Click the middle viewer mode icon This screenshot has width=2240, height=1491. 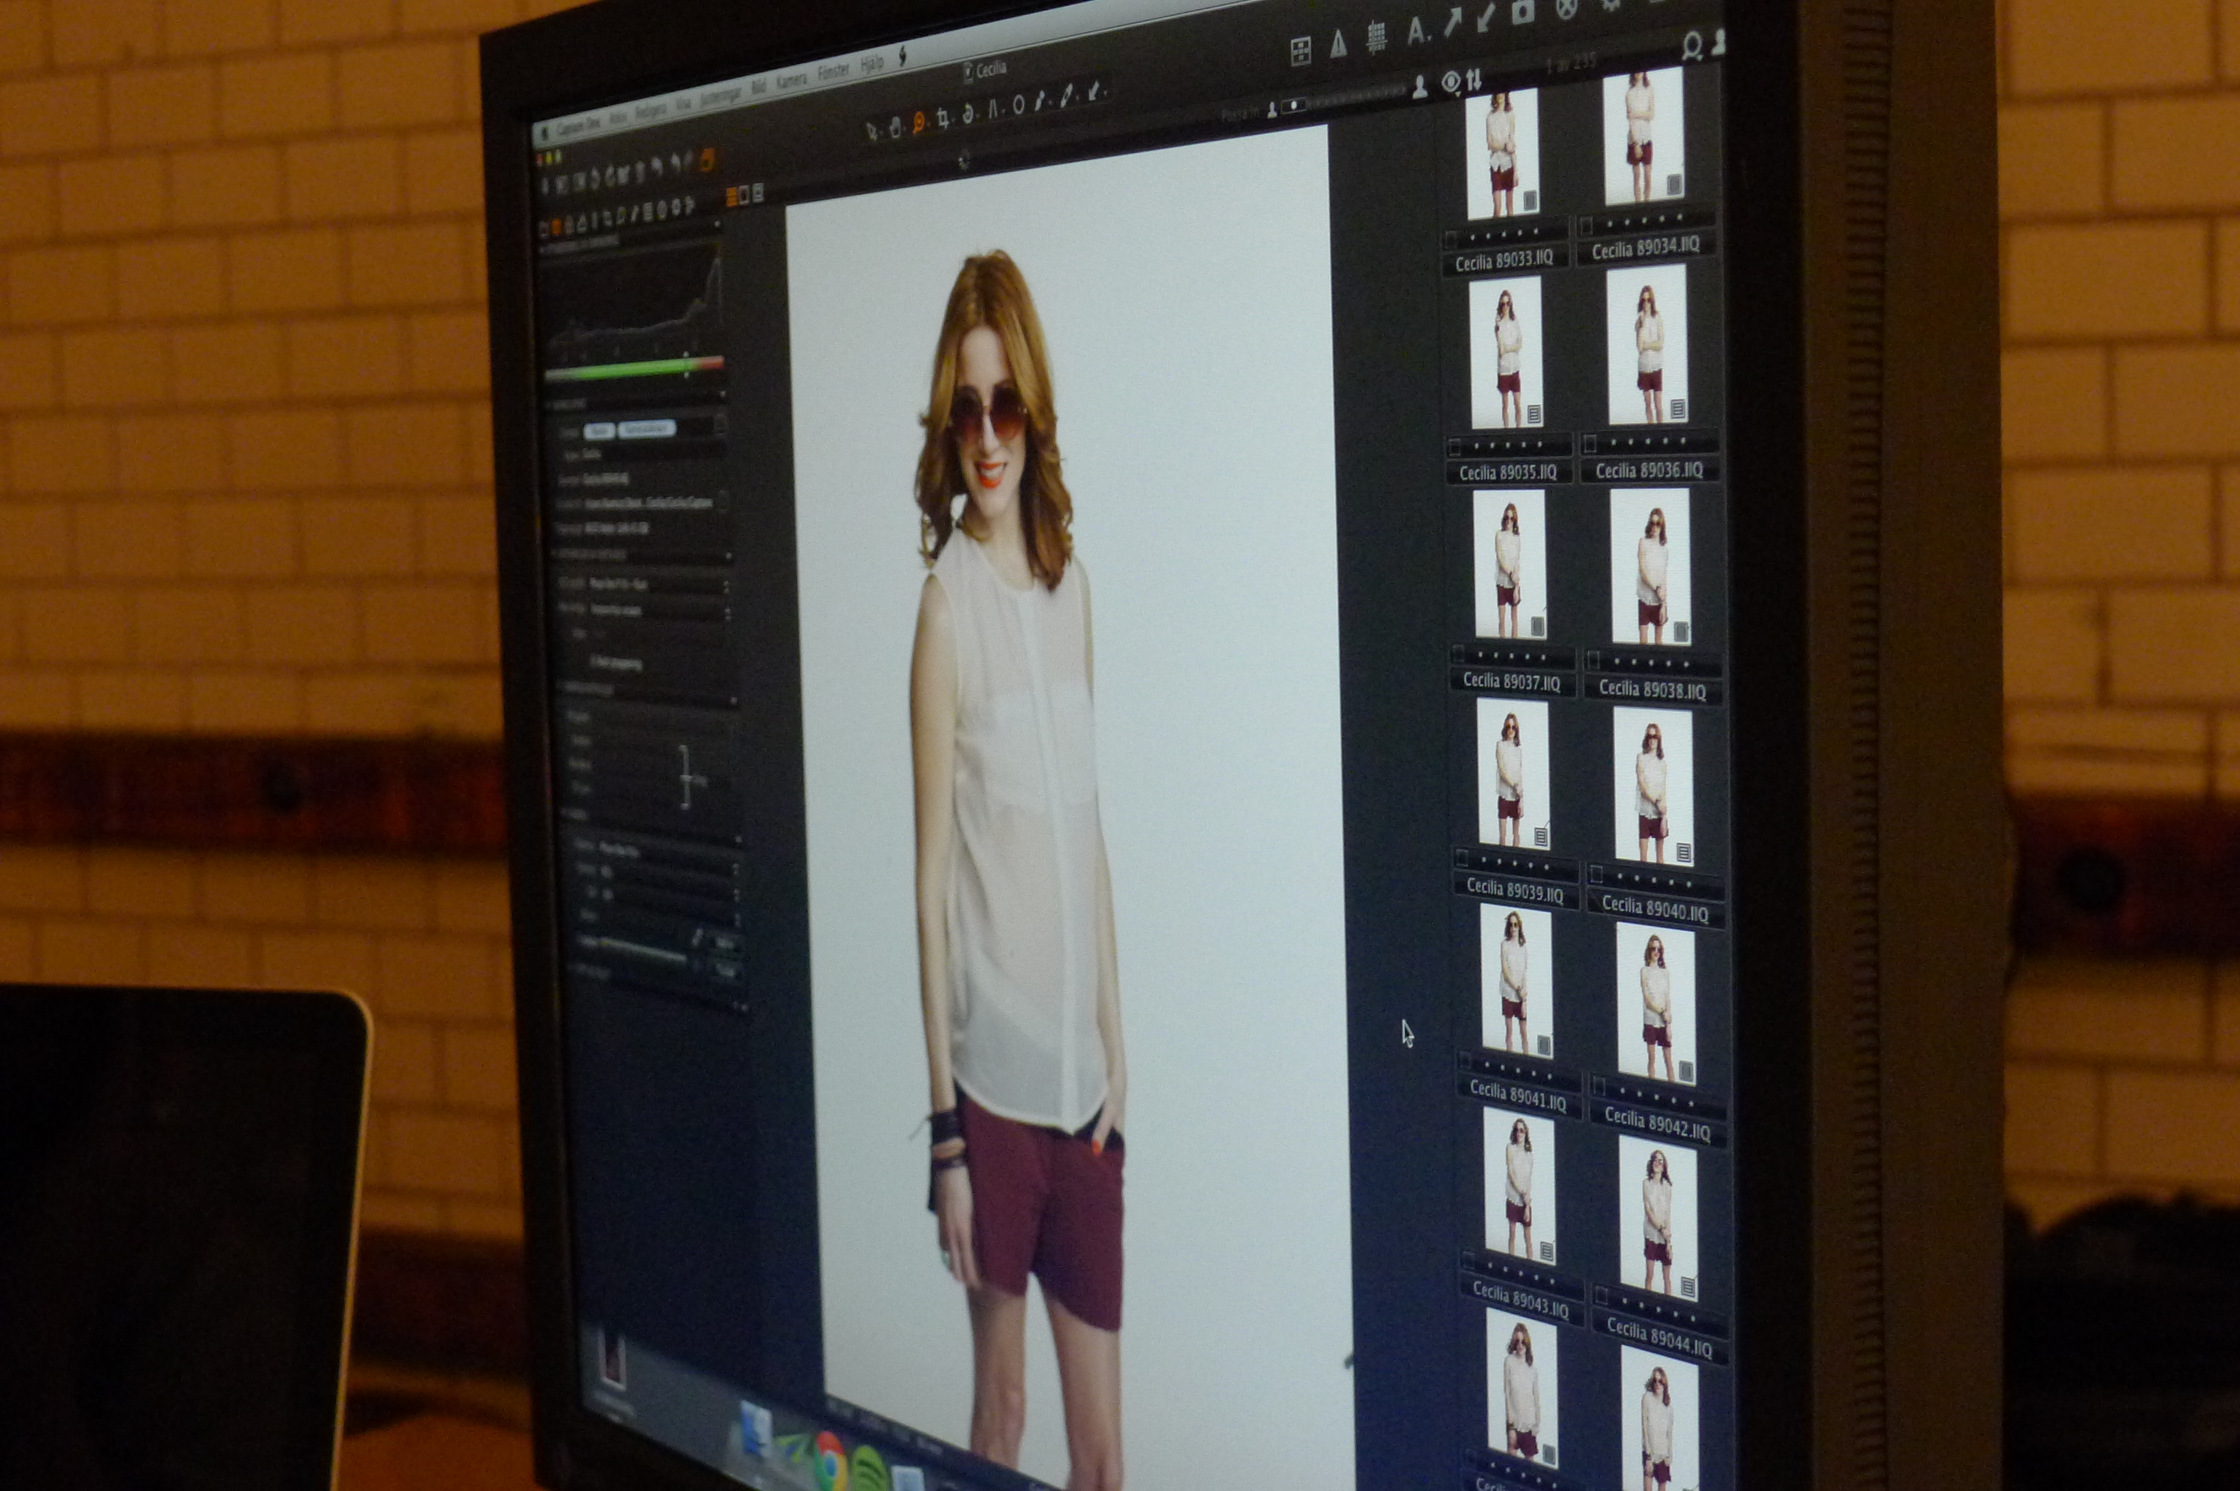745,194
